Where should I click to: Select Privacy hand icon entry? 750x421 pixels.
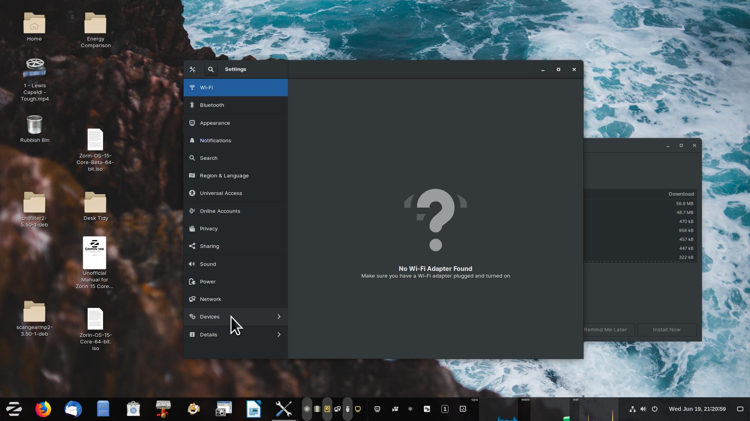(x=192, y=229)
